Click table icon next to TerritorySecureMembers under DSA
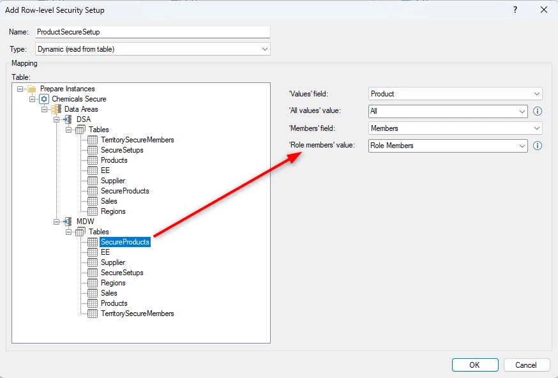The image size is (558, 378). [93, 140]
